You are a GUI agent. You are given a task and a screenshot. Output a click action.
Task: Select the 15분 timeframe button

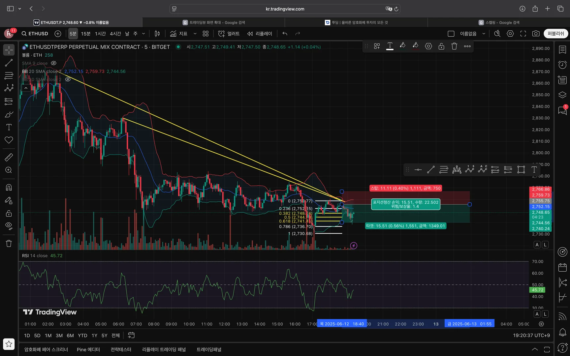pos(86,34)
